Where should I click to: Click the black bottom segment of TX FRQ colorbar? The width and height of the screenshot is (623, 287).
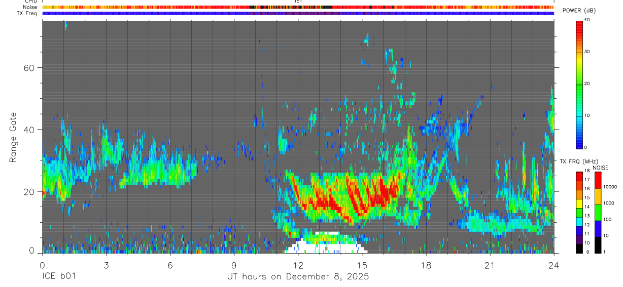[579, 248]
